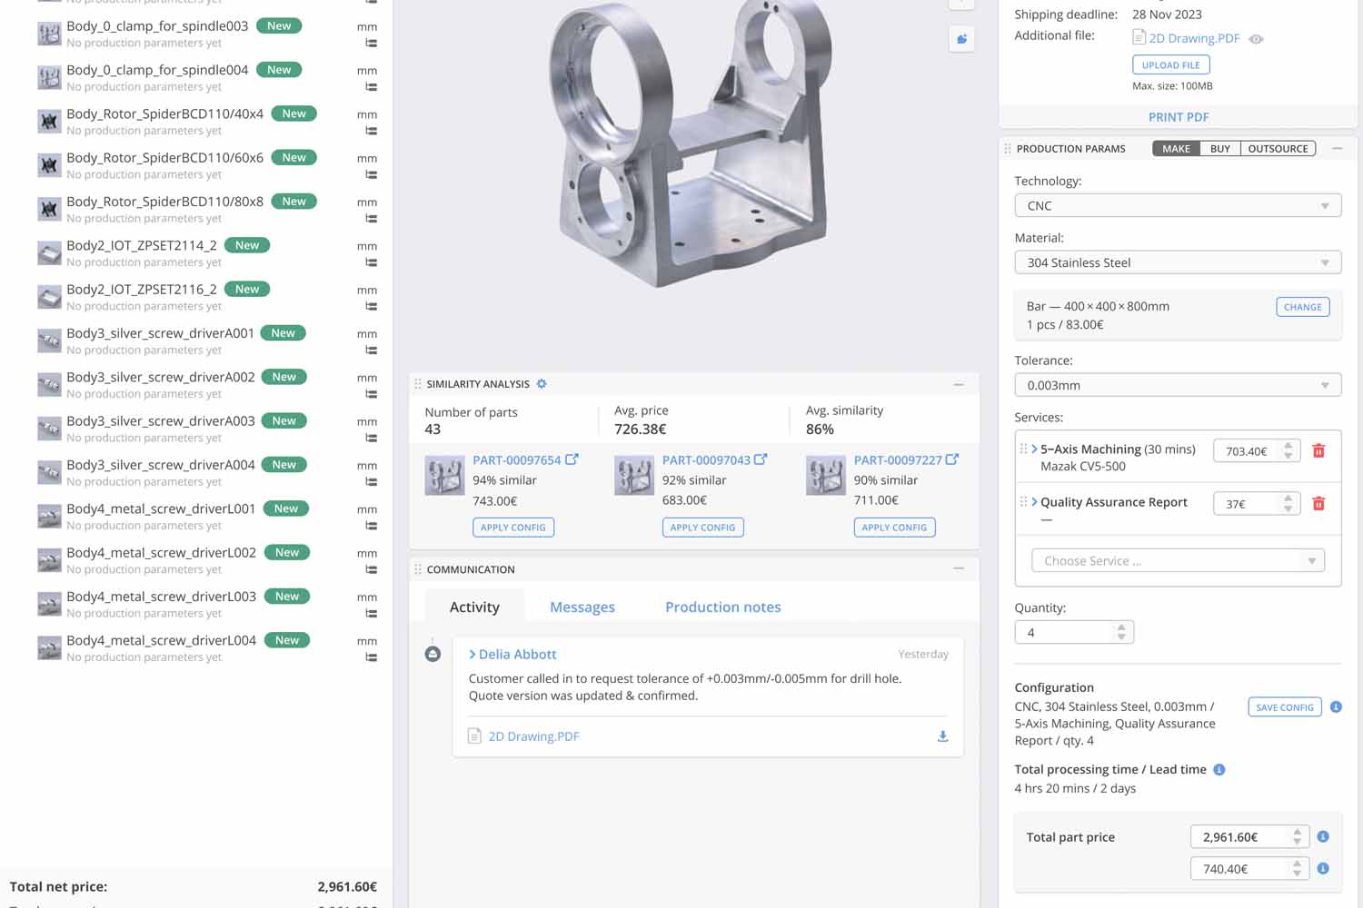
Task: Adjust the 2,961.60€ total part price stepper
Action: coord(1297,836)
